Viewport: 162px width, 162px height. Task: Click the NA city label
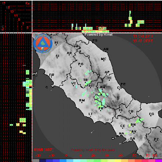pos(121,133)
